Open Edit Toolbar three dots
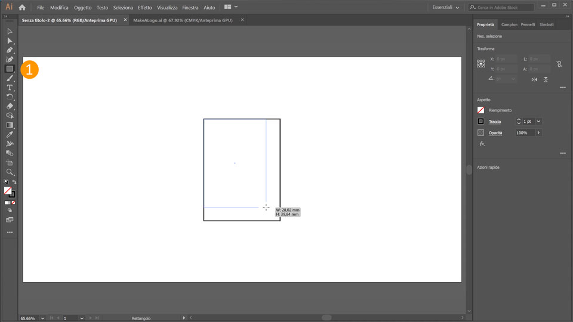The width and height of the screenshot is (573, 322). click(10, 233)
